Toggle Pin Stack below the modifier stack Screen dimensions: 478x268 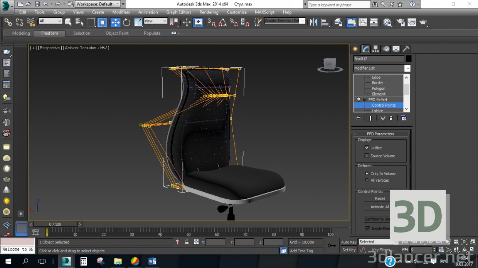click(358, 118)
